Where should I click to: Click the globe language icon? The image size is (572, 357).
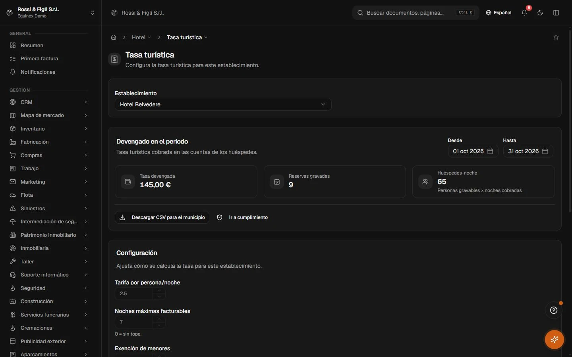pyautogui.click(x=489, y=13)
